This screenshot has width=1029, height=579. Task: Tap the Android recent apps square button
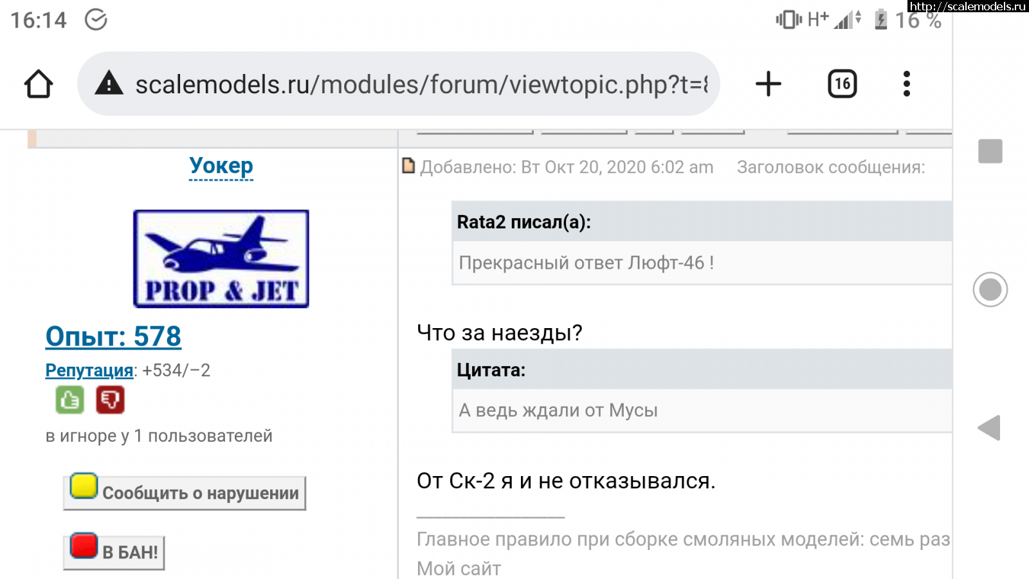pos(990,151)
